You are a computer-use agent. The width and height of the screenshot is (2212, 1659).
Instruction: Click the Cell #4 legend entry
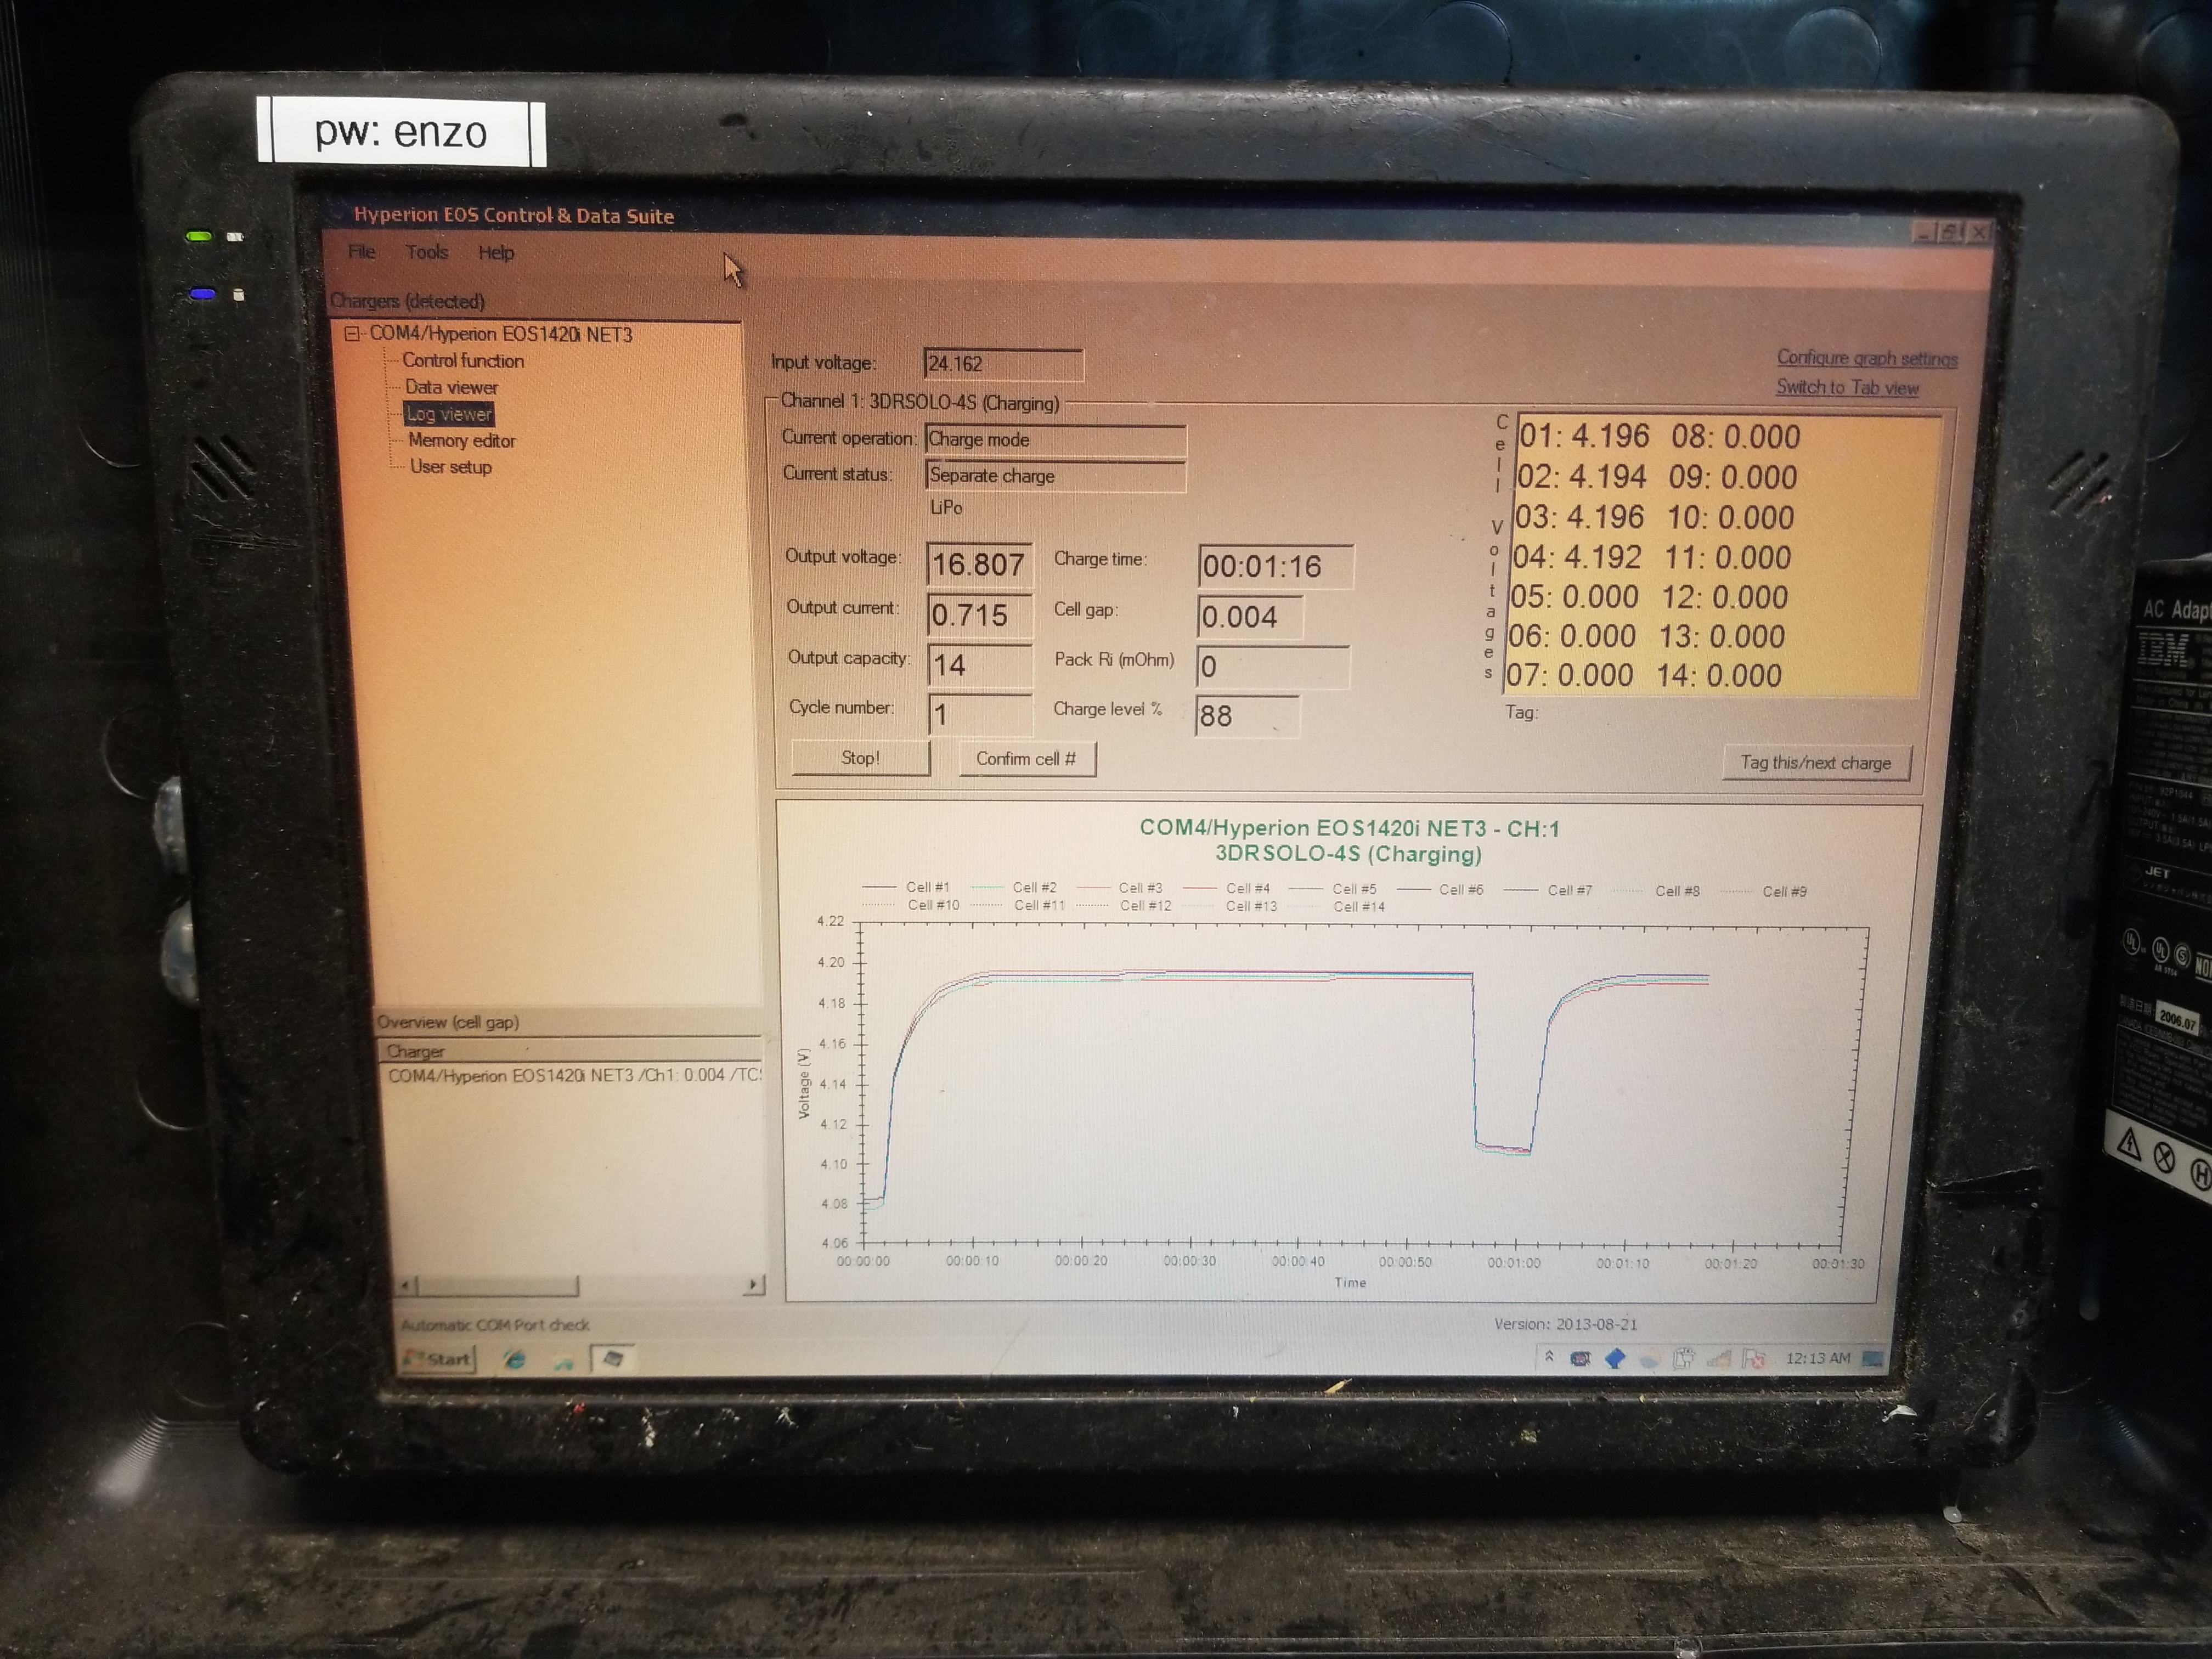pyautogui.click(x=1227, y=888)
